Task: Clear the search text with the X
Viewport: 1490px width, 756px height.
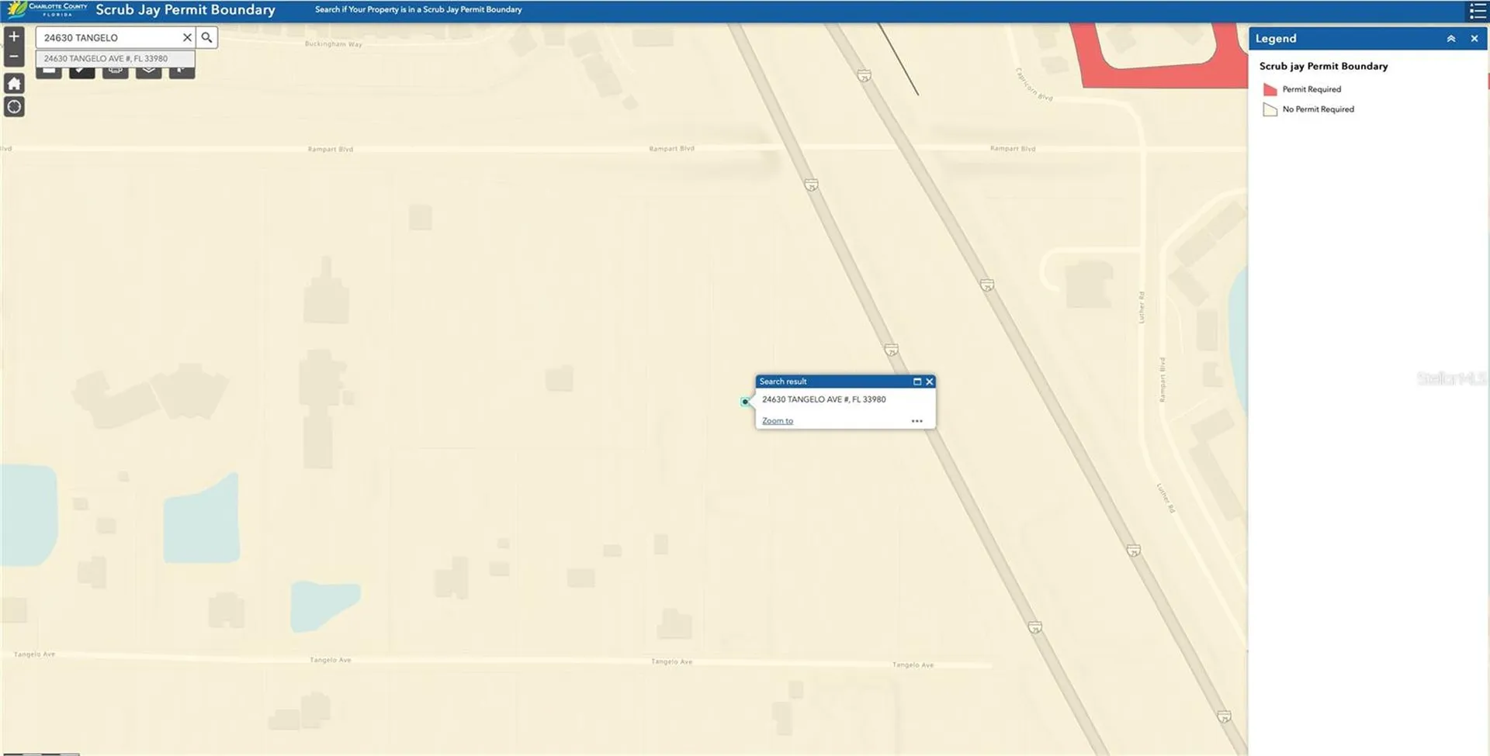Action: coord(187,37)
